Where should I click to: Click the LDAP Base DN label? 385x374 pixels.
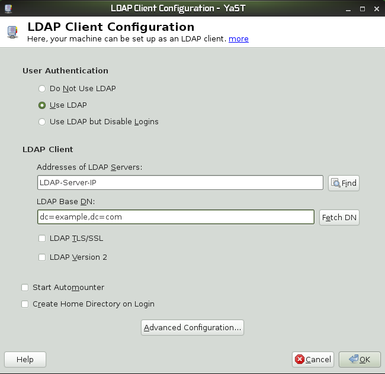pos(66,202)
